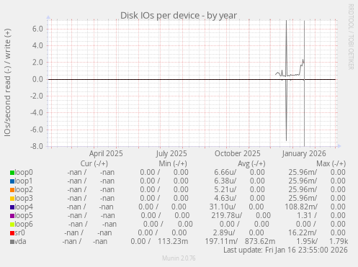This screenshot has height=267, width=358.
Task: Click vda max write value 1.79k
Action: (339, 241)
